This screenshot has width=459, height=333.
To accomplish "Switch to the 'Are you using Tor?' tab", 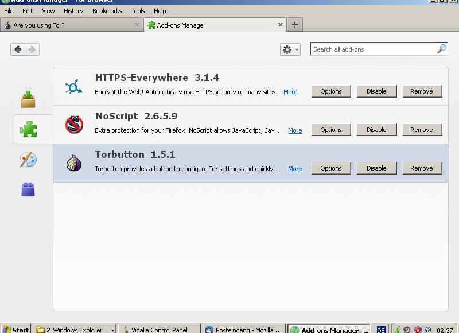I will point(72,25).
